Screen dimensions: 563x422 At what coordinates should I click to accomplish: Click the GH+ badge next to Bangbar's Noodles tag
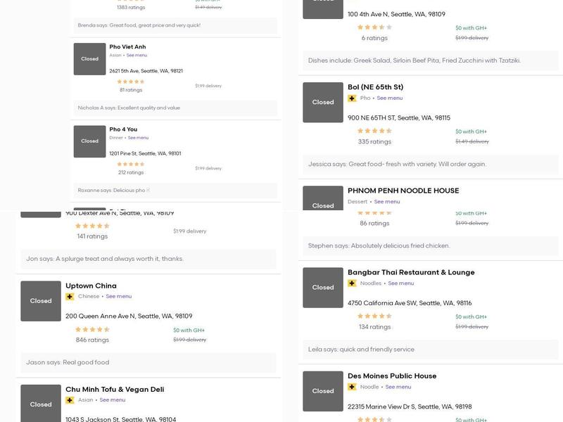click(352, 283)
